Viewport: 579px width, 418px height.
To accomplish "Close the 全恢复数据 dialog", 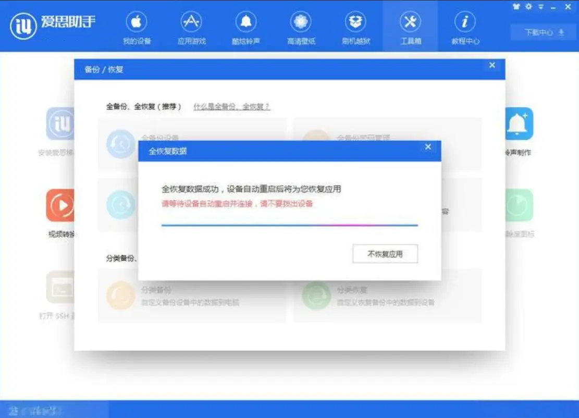I will tap(428, 147).
